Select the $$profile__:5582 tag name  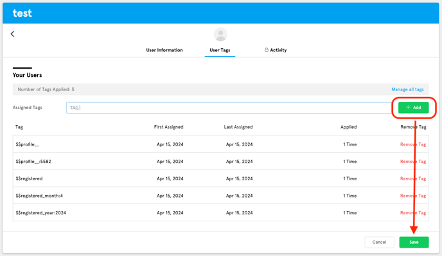33,162
